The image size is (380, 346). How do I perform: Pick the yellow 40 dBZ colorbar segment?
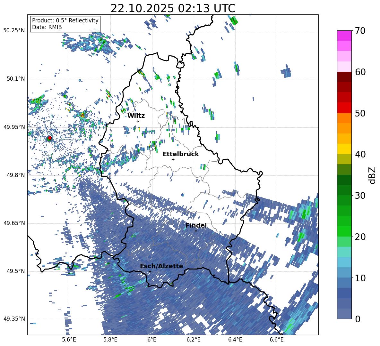click(344, 149)
